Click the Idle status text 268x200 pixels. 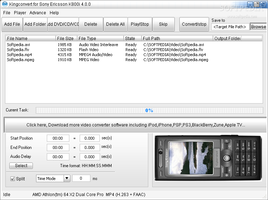[x=7, y=195]
